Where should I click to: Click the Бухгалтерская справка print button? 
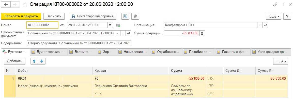(x=93, y=16)
